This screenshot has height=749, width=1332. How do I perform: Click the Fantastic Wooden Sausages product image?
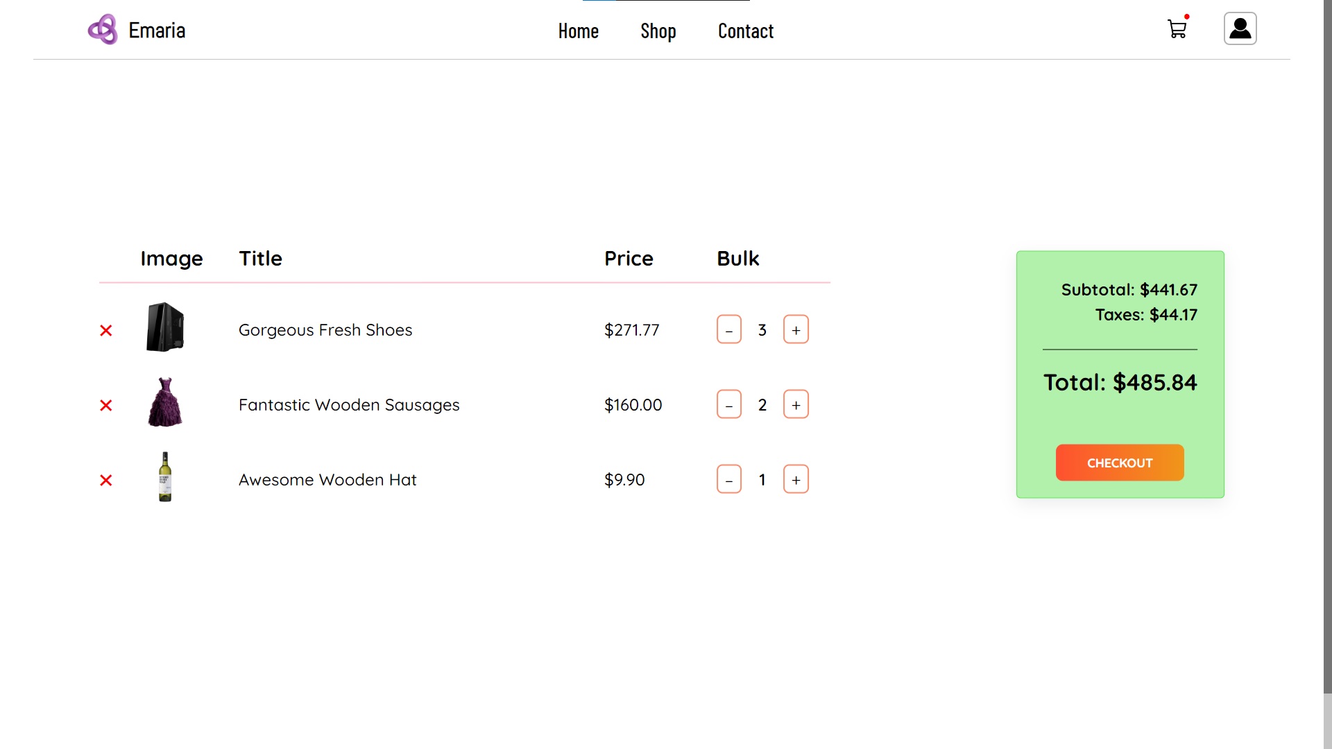point(164,402)
